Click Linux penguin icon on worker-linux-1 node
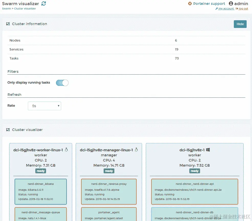 click(66, 150)
